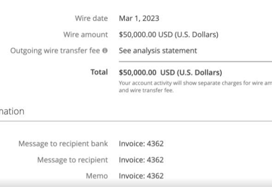Click the Wire date label
Viewport: 272px width, 187px height.
(91, 18)
